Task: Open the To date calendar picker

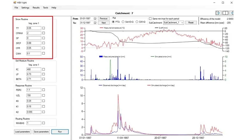Action: click(95, 23)
